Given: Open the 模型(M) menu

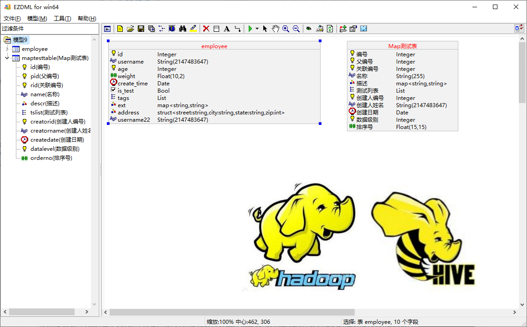Looking at the screenshot, I should tap(37, 19).
